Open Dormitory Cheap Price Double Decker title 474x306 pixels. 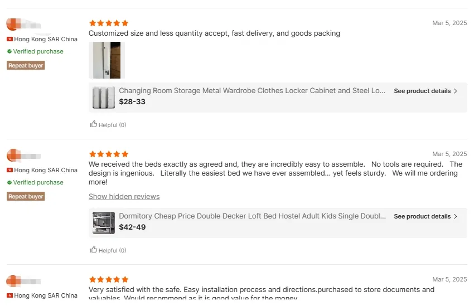(x=252, y=216)
